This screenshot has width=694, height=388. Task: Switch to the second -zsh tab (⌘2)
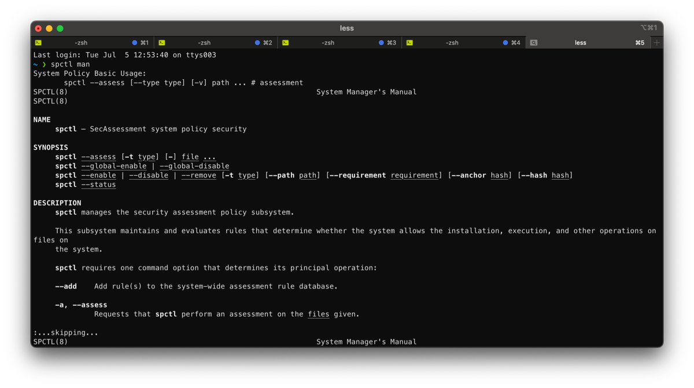216,43
